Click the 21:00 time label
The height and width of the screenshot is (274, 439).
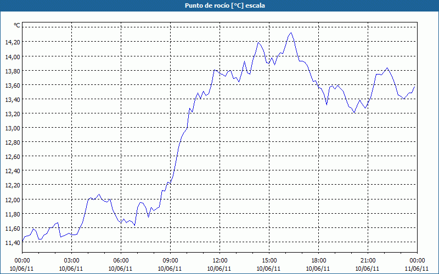pyautogui.click(x=368, y=261)
